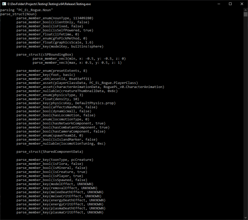Click the modelKey builtins!sphere line
This screenshot has height=220, width=248.
tap(60, 46)
